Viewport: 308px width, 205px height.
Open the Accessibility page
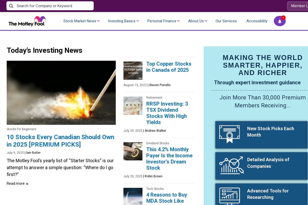(x=257, y=21)
